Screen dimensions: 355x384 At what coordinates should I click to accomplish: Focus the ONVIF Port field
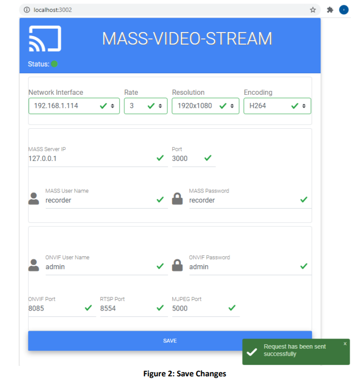click(62, 308)
